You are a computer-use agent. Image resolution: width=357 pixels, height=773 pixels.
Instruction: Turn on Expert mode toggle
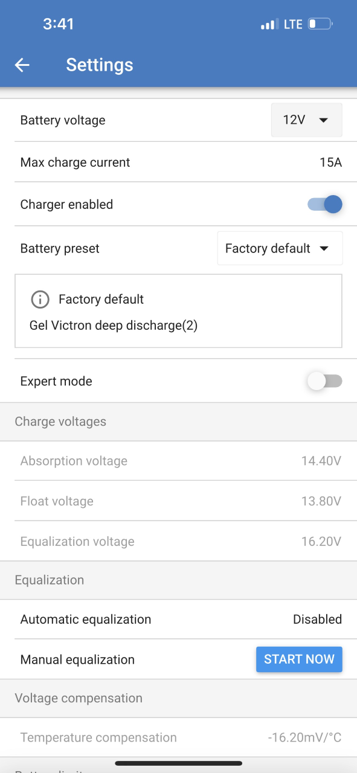[x=325, y=381]
